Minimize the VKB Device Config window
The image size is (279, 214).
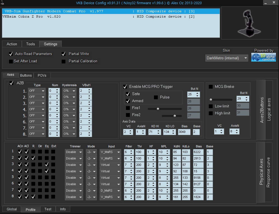[266, 3]
